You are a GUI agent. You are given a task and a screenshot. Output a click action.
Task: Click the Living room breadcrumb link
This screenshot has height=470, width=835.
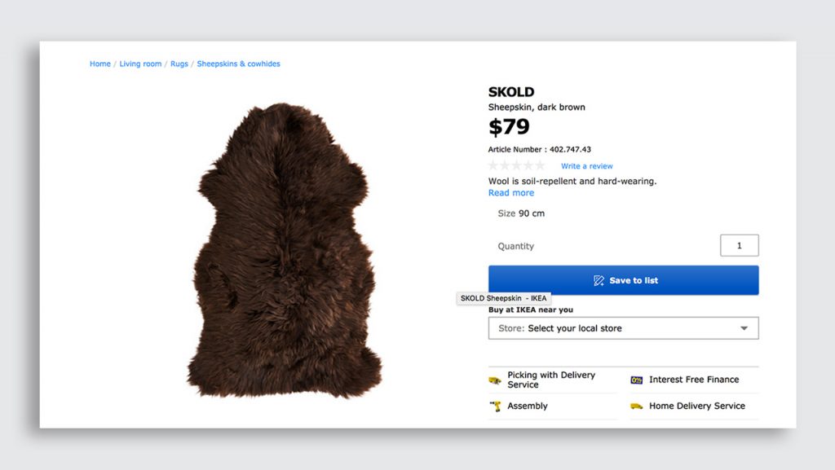(x=140, y=64)
